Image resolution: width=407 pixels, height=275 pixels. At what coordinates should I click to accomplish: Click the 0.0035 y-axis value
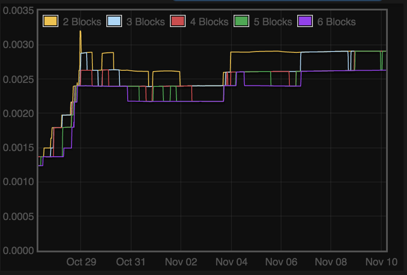click(18, 11)
